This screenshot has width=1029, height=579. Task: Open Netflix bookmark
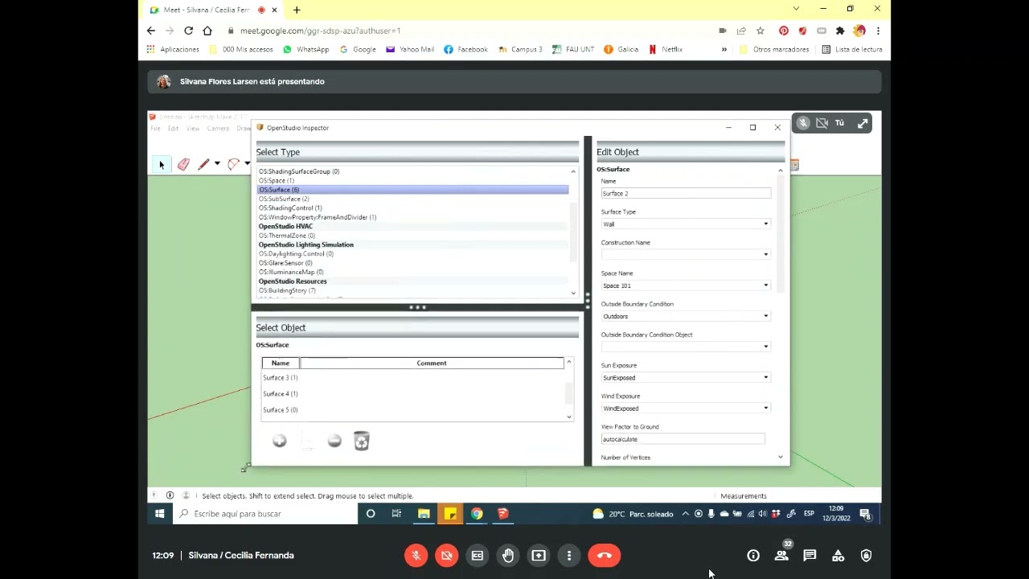666,49
